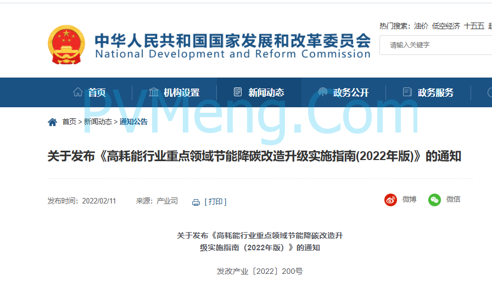Click the 热门搜索 label
The height and width of the screenshot is (286, 492).
click(x=395, y=26)
